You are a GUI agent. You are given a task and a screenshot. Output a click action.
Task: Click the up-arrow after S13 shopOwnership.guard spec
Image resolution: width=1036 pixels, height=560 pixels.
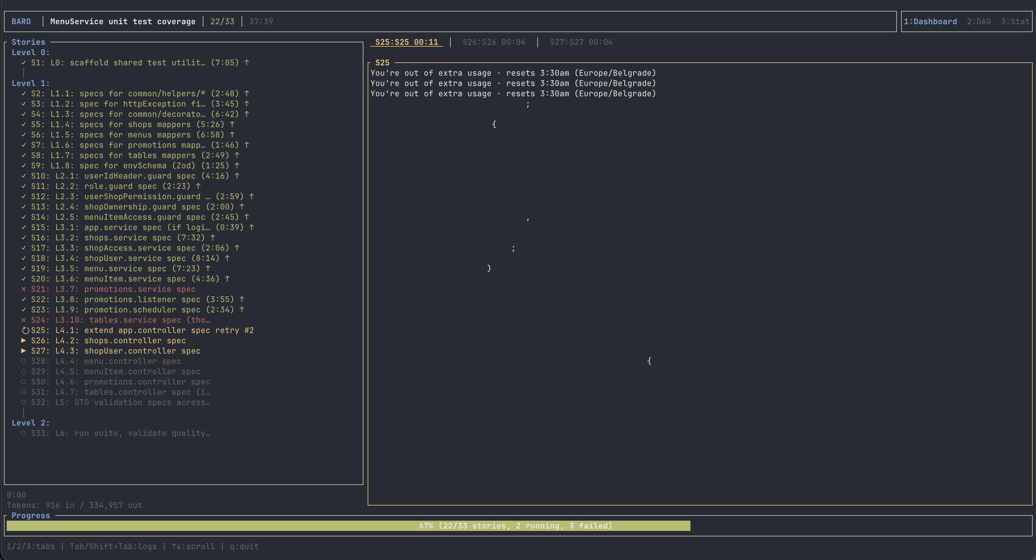(x=242, y=207)
